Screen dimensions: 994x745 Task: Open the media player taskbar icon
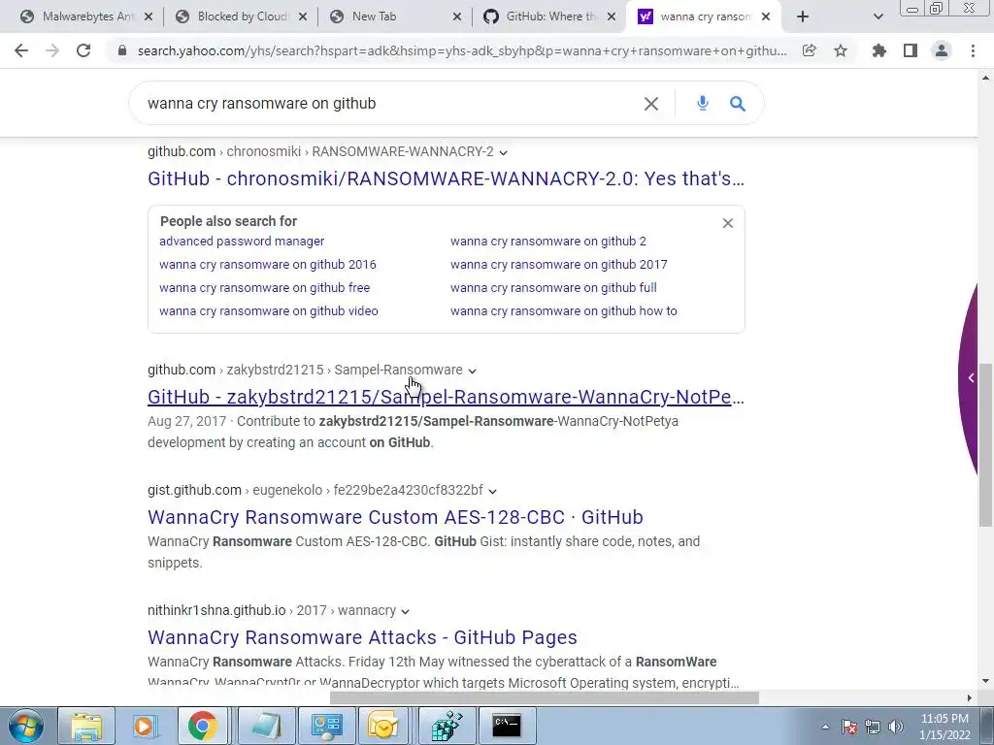click(145, 726)
